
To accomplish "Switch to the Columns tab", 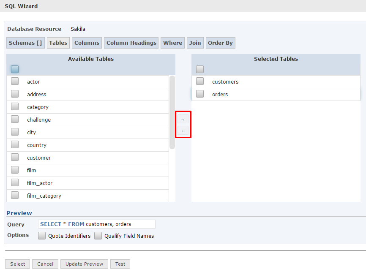I will pyautogui.click(x=87, y=43).
